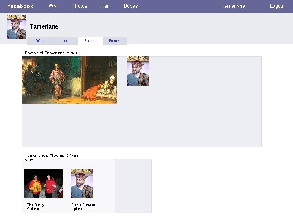Open Tamerlane's profile picture beside the name
Viewport: 293px width, 220px height.
point(17,27)
